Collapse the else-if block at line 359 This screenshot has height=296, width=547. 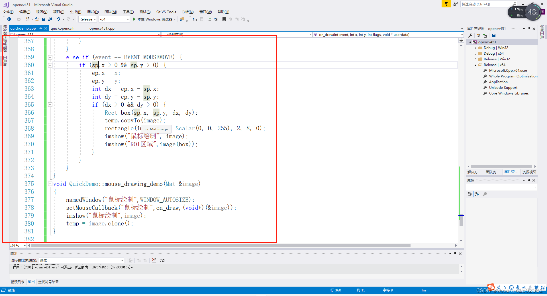pos(50,57)
